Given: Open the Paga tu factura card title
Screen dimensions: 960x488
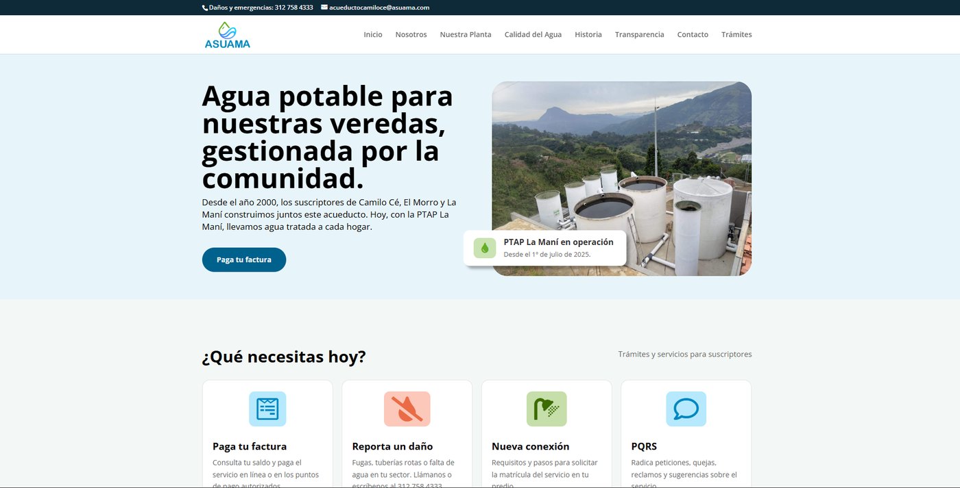Looking at the screenshot, I should click(x=250, y=446).
